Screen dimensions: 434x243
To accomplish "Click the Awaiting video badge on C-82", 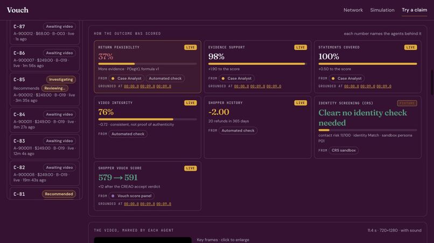I will click(59, 167).
